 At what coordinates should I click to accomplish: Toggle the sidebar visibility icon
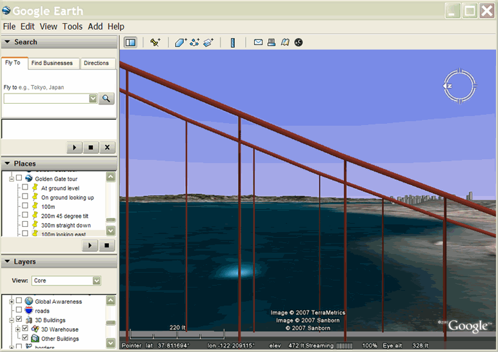click(130, 43)
